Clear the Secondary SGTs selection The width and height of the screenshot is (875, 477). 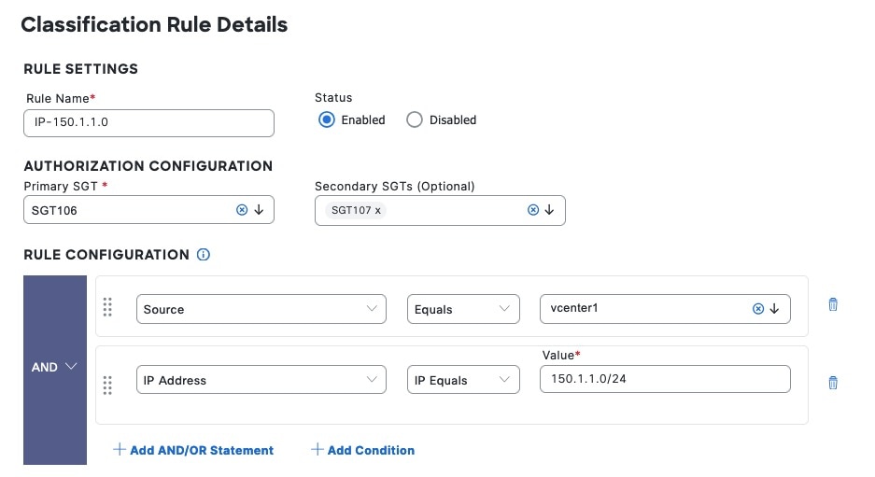click(x=533, y=210)
